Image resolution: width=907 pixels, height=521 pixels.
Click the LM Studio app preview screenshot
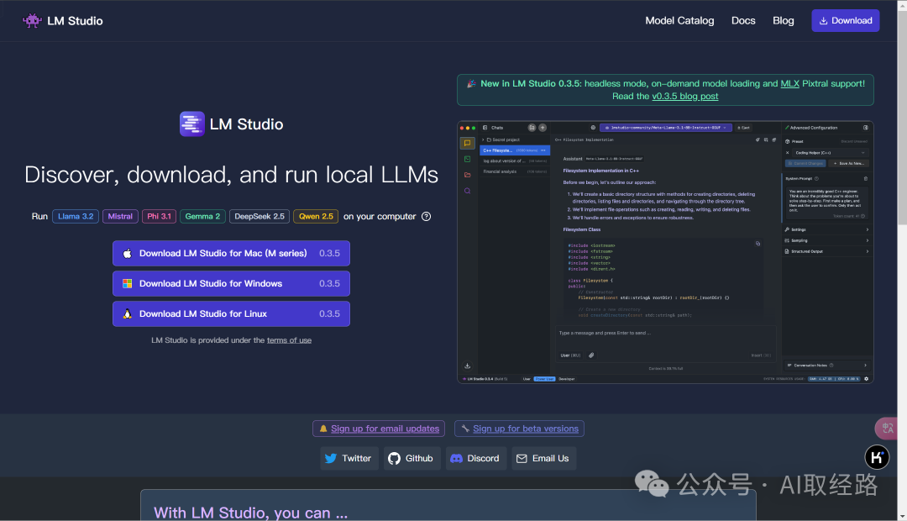(665, 252)
